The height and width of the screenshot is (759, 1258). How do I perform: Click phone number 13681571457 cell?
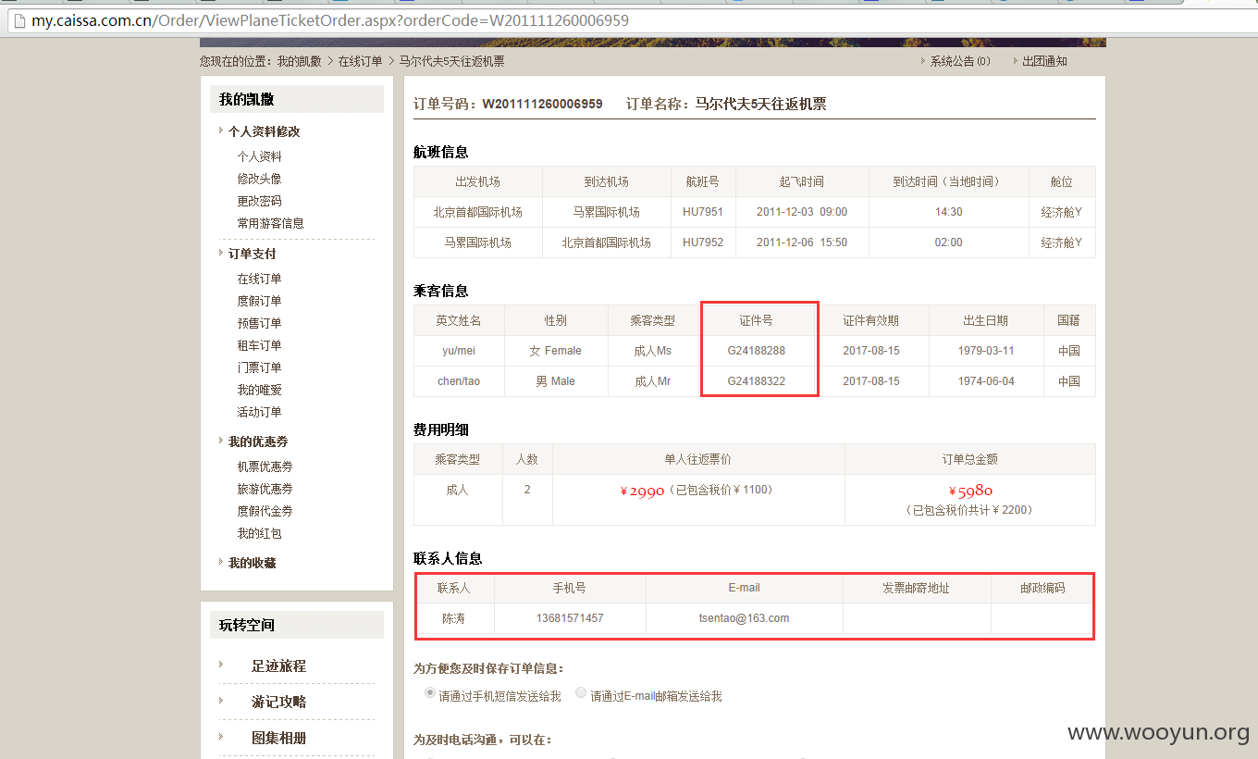tap(570, 618)
